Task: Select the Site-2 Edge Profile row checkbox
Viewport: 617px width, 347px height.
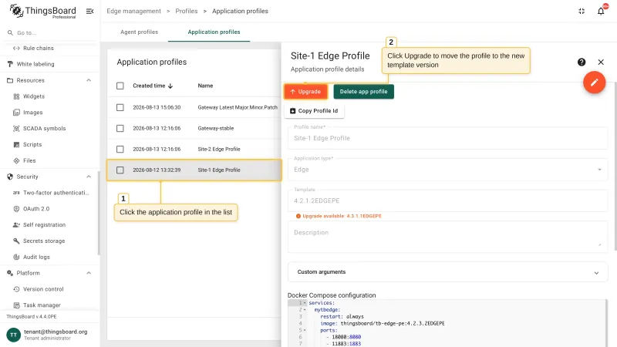Action: point(120,149)
